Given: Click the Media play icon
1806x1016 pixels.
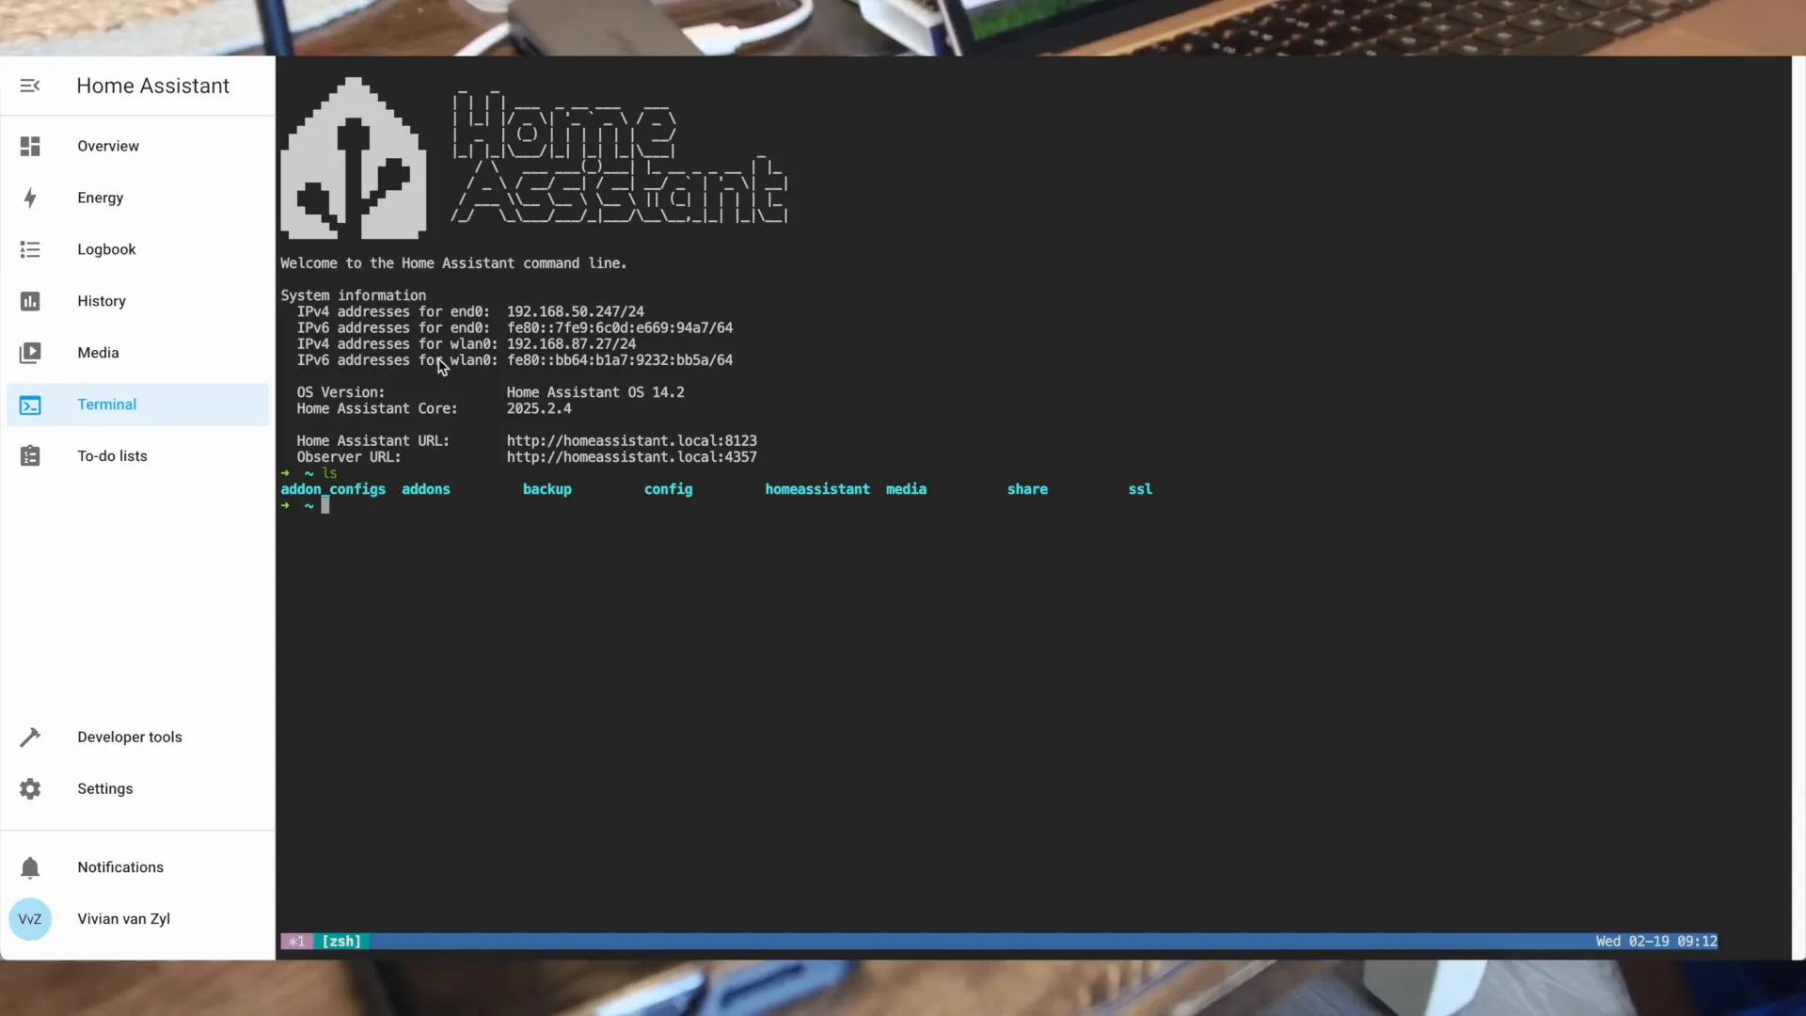Looking at the screenshot, I should point(30,353).
